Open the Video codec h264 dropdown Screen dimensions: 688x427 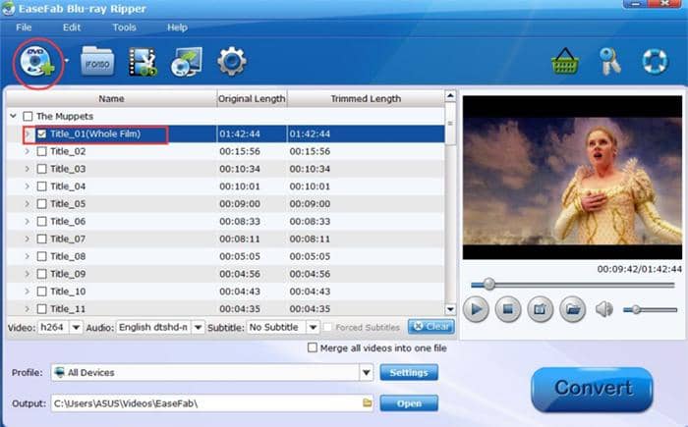click(x=76, y=328)
